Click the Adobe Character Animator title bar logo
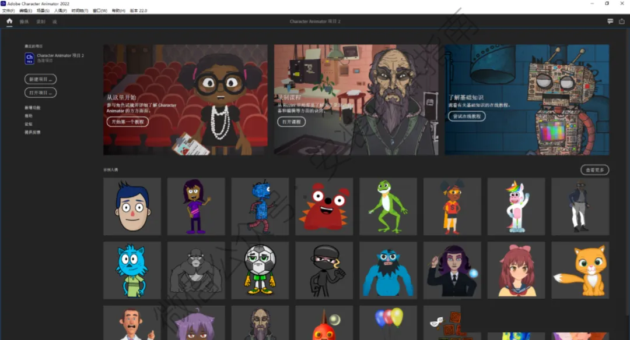This screenshot has width=630, height=340. [x=3, y=3]
